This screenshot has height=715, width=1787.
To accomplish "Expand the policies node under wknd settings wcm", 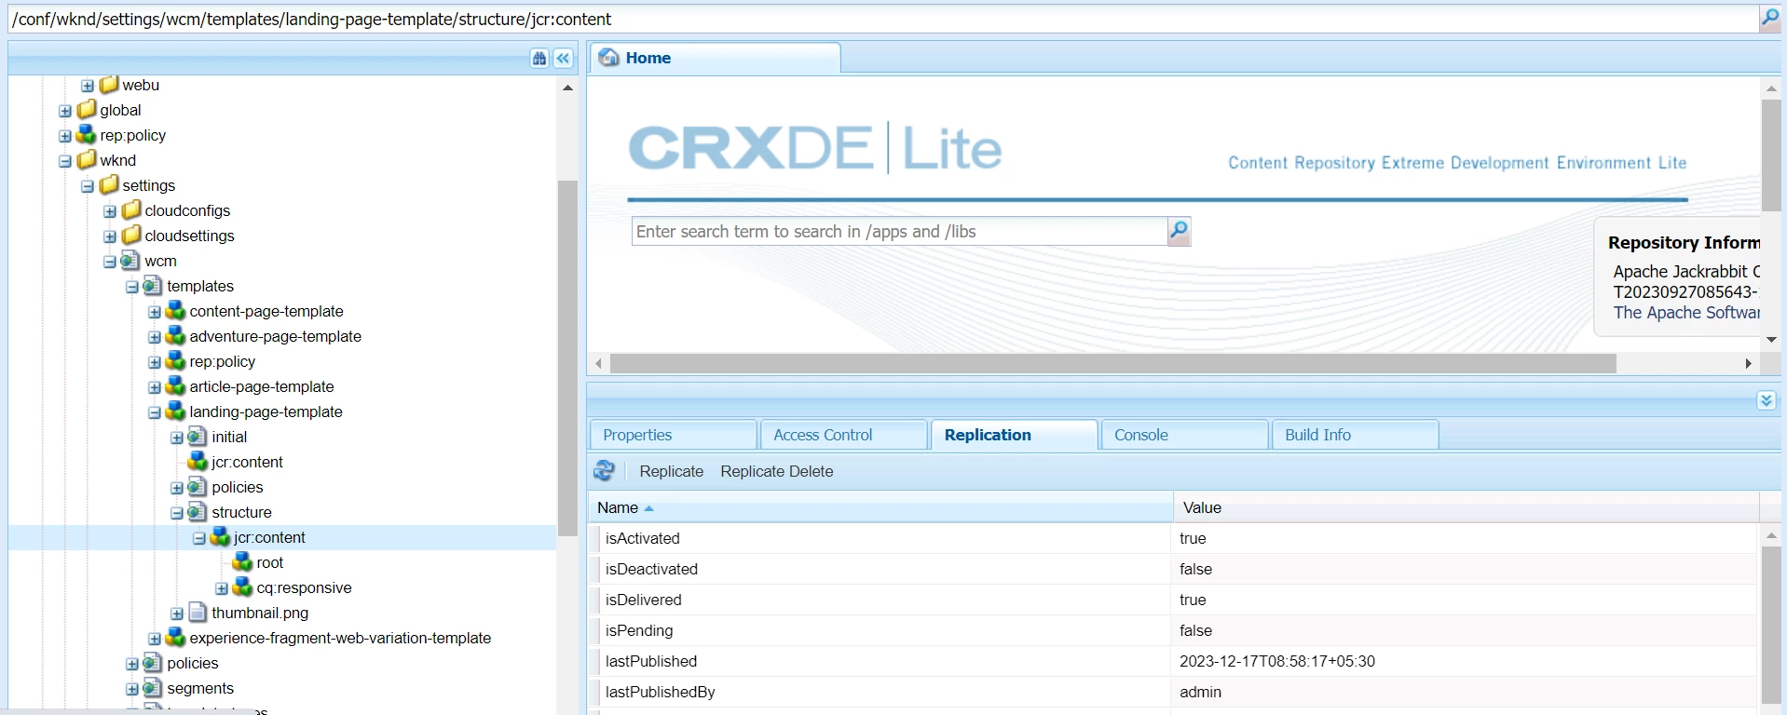I will (132, 664).
